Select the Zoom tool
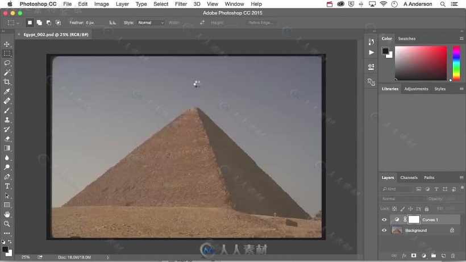The height and width of the screenshot is (262, 466). coord(7,224)
